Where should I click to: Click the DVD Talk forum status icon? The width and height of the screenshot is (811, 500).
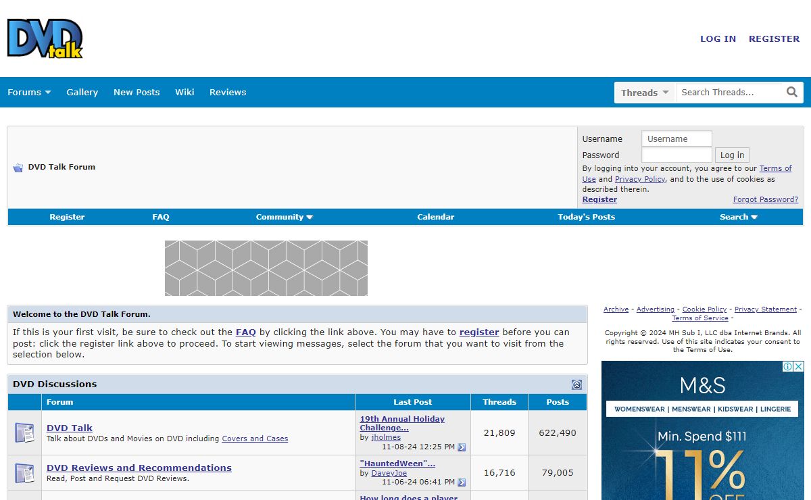point(24,432)
